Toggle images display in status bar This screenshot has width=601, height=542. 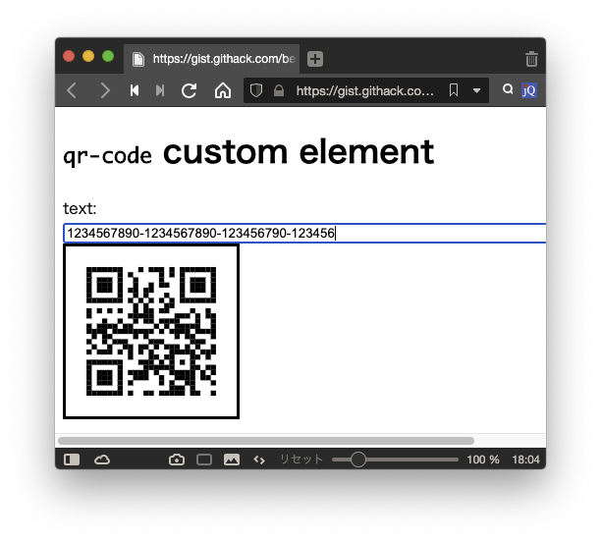(x=232, y=460)
